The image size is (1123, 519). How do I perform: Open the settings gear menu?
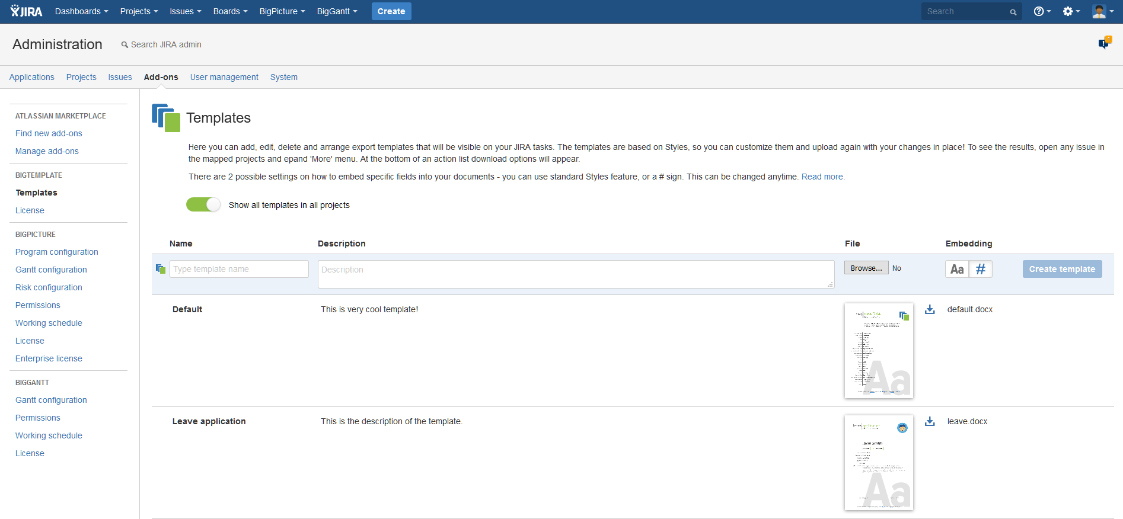pos(1071,11)
